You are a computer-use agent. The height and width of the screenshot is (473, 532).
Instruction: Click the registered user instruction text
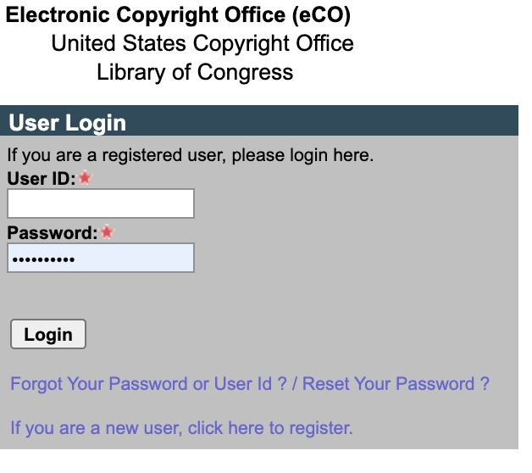191,155
